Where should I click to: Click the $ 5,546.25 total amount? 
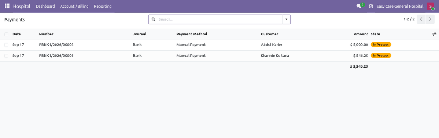click(x=359, y=67)
